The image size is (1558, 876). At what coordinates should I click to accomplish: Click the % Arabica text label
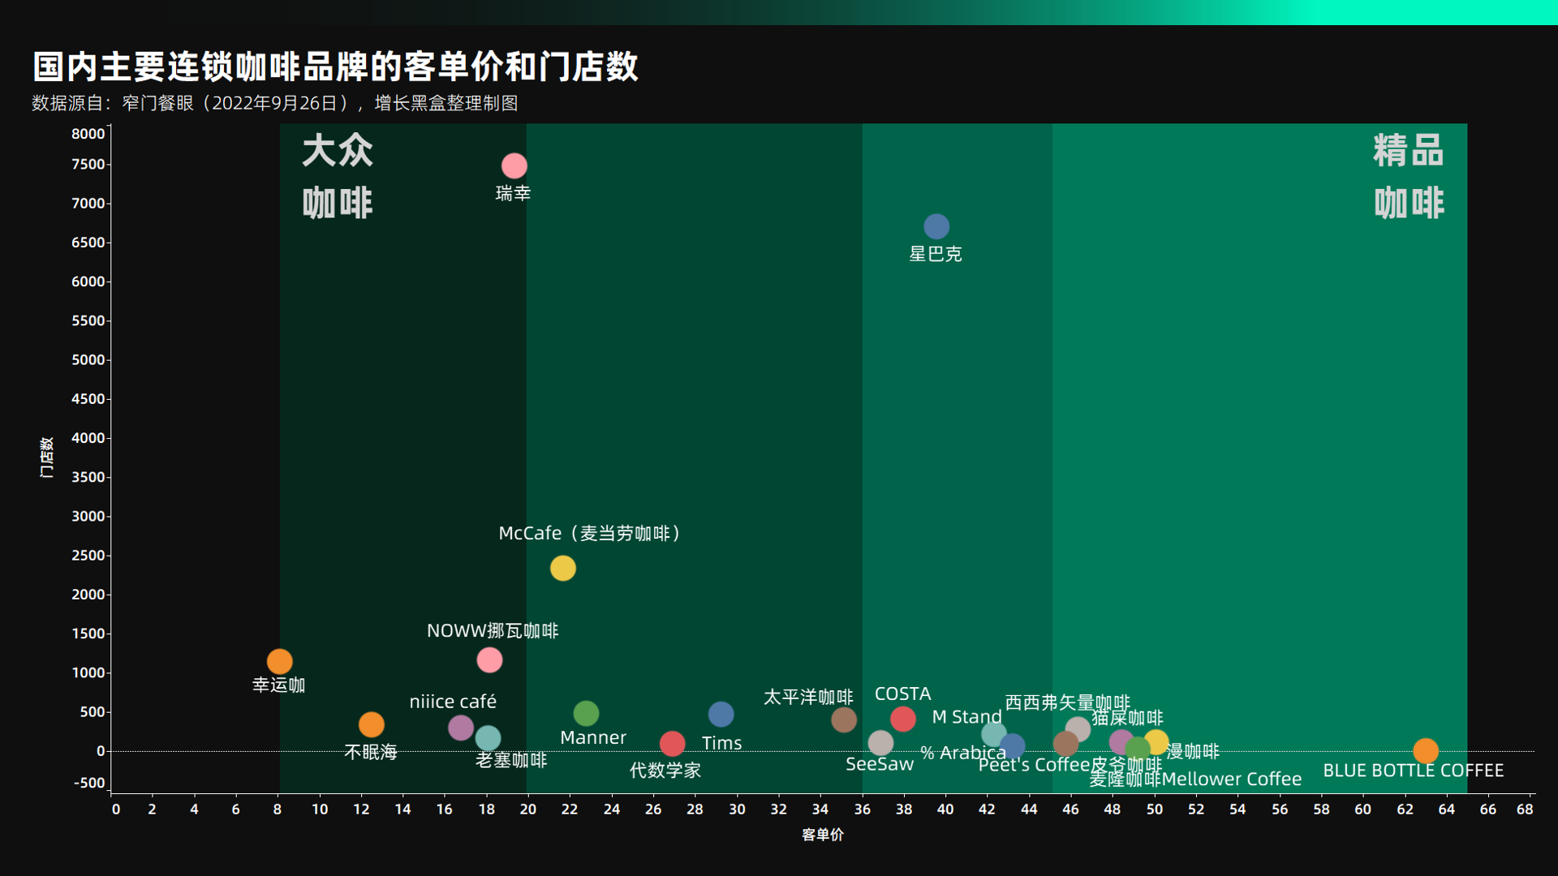tap(963, 753)
